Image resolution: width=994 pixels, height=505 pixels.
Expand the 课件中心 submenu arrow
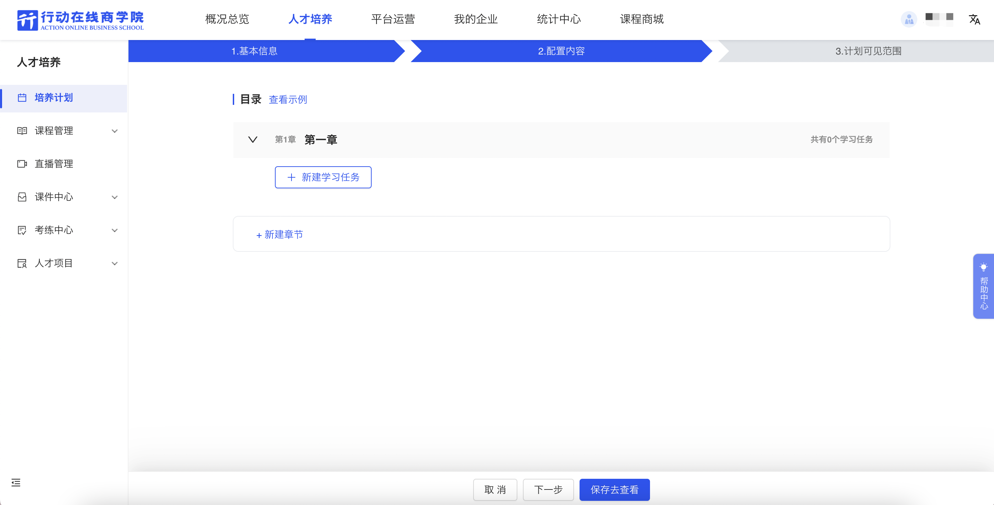tap(115, 197)
